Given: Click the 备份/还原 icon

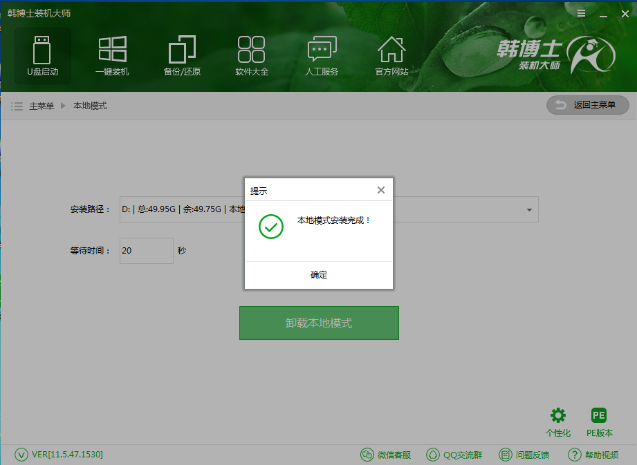Looking at the screenshot, I should (181, 55).
